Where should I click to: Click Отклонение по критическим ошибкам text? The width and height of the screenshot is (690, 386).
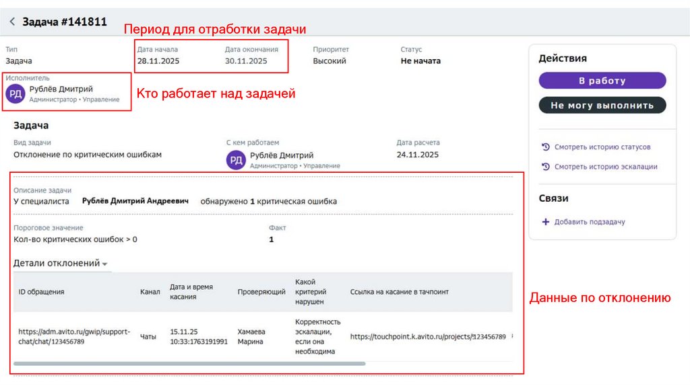88,155
